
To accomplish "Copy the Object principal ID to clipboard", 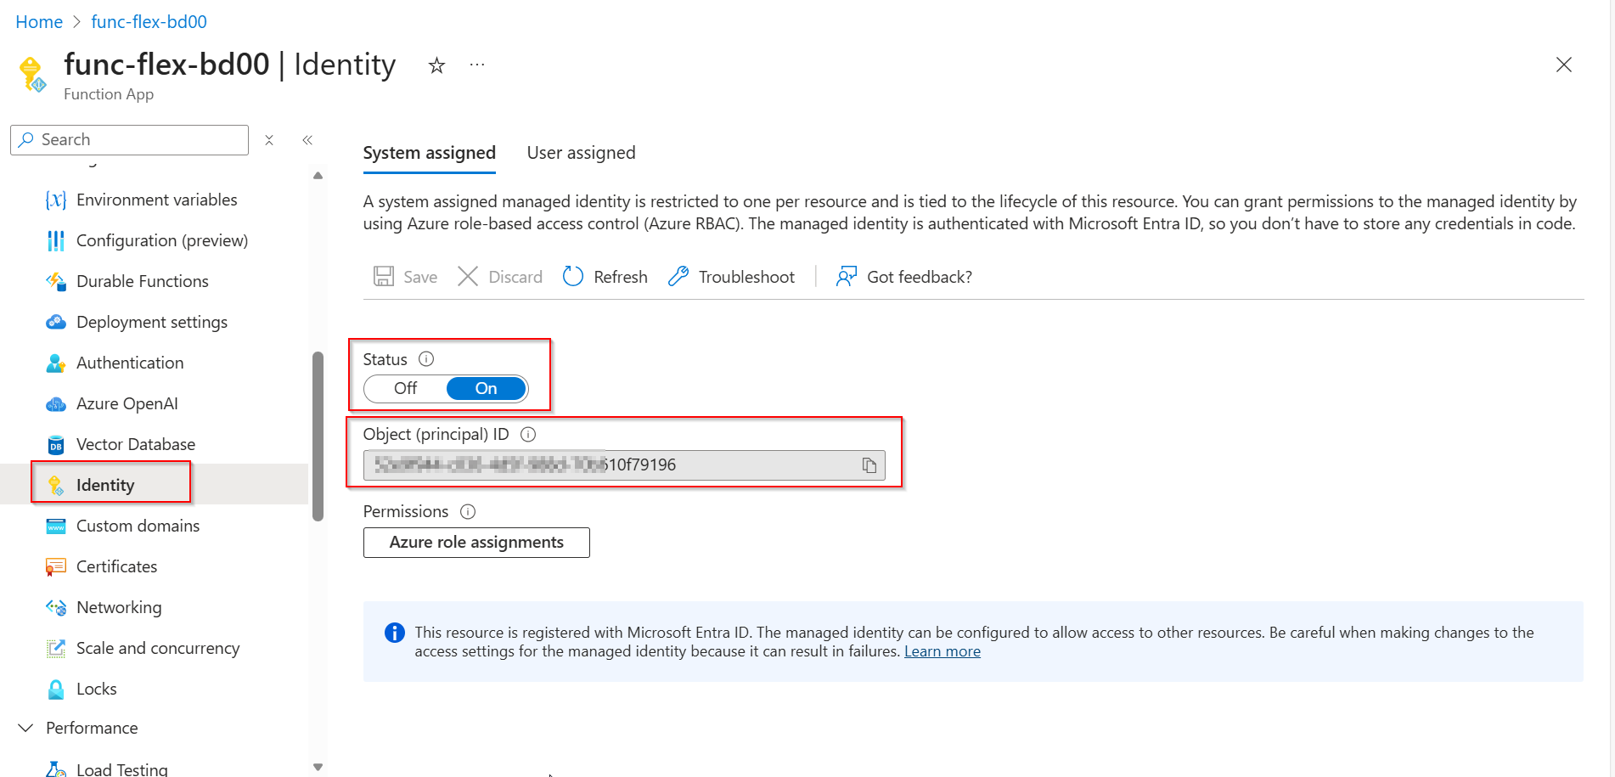I will tap(869, 465).
